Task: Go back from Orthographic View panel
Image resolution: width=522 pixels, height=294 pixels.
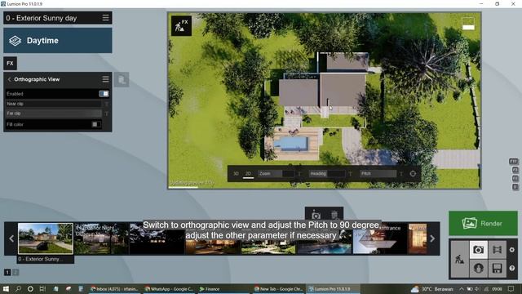Action: pos(9,79)
